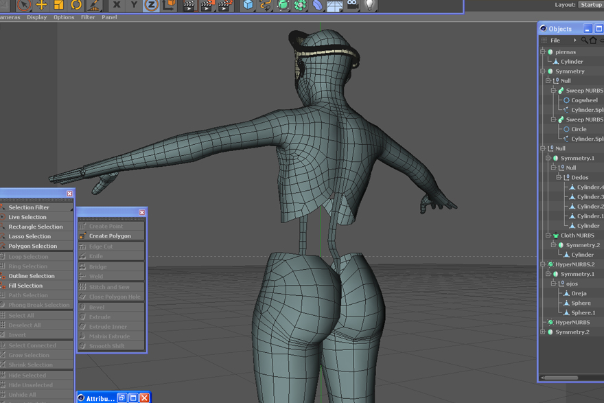Choose Create Polygon tool
Viewport: 604px width, 403px height.
[110, 236]
